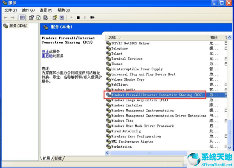The image size is (234, 168).
Task: Minimize the 服务 window
Action: pyautogui.click(x=214, y=3)
